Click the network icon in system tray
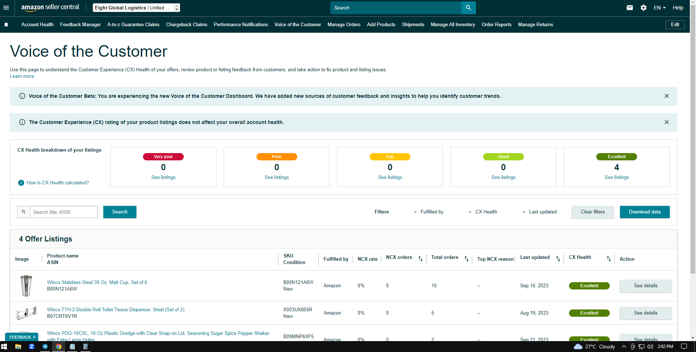The image size is (696, 352). pyautogui.click(x=641, y=347)
